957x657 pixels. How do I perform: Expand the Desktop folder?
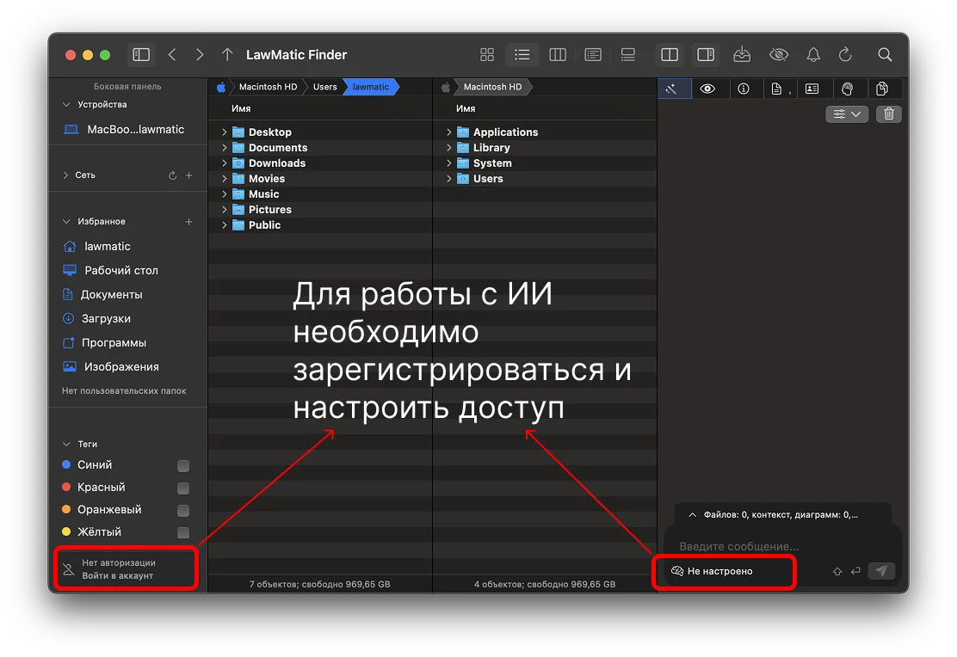[224, 132]
